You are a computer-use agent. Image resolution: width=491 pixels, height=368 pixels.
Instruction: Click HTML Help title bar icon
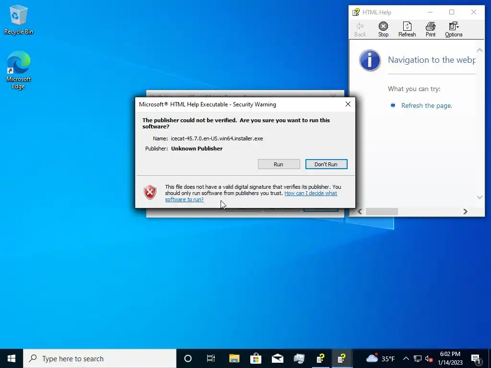tap(356, 12)
